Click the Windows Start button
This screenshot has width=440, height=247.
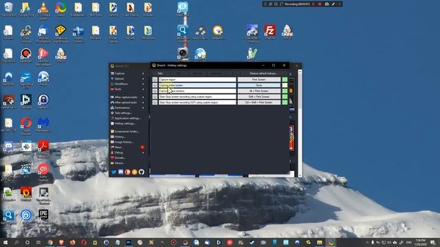[5, 242]
